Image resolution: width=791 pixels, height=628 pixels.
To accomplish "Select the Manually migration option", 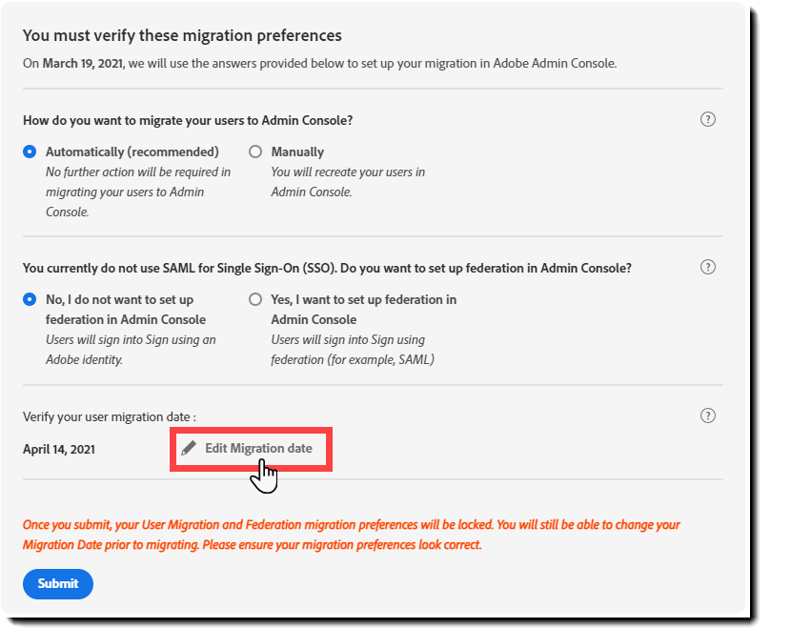I will click(x=254, y=151).
